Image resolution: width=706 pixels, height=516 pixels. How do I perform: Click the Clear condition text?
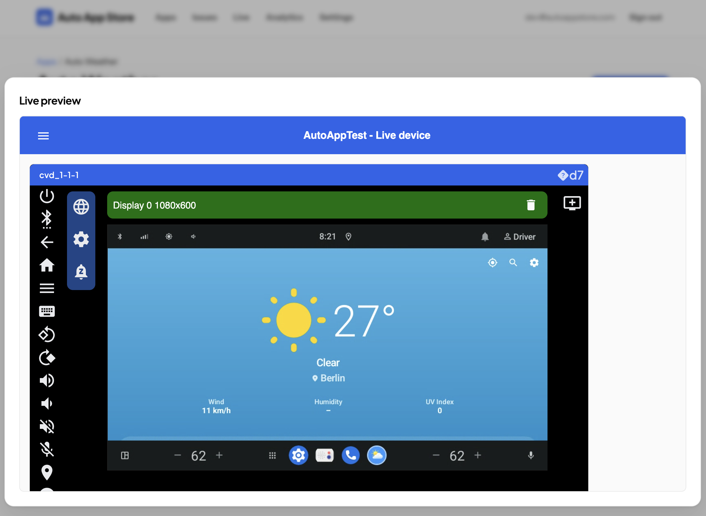coord(328,363)
